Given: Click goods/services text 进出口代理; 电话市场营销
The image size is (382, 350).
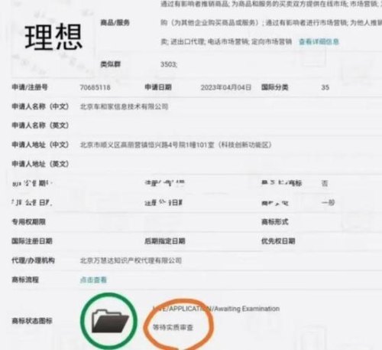Looking at the screenshot, I should pyautogui.click(x=209, y=41).
